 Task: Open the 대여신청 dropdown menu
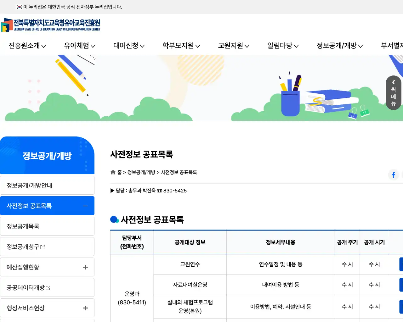129,46
